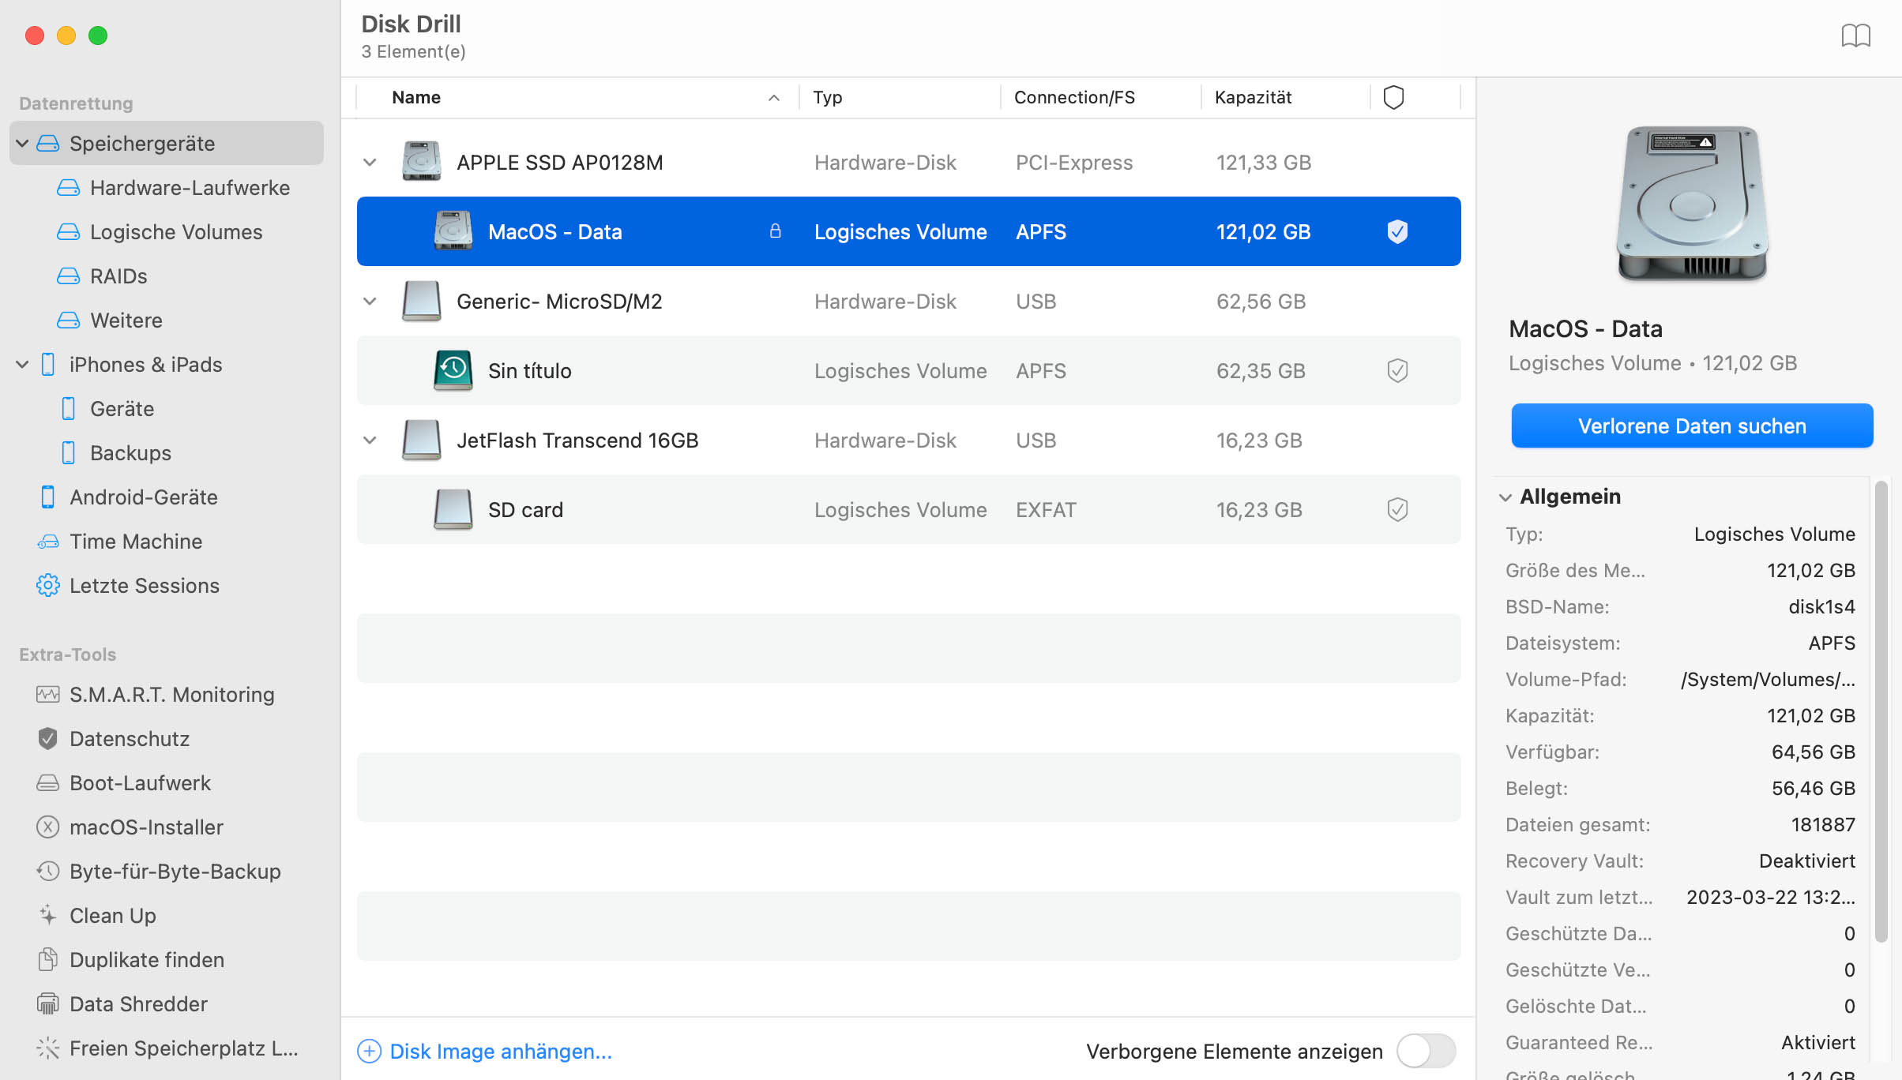
Task: Click Verlorene Daten suchen button
Action: 1692,426
